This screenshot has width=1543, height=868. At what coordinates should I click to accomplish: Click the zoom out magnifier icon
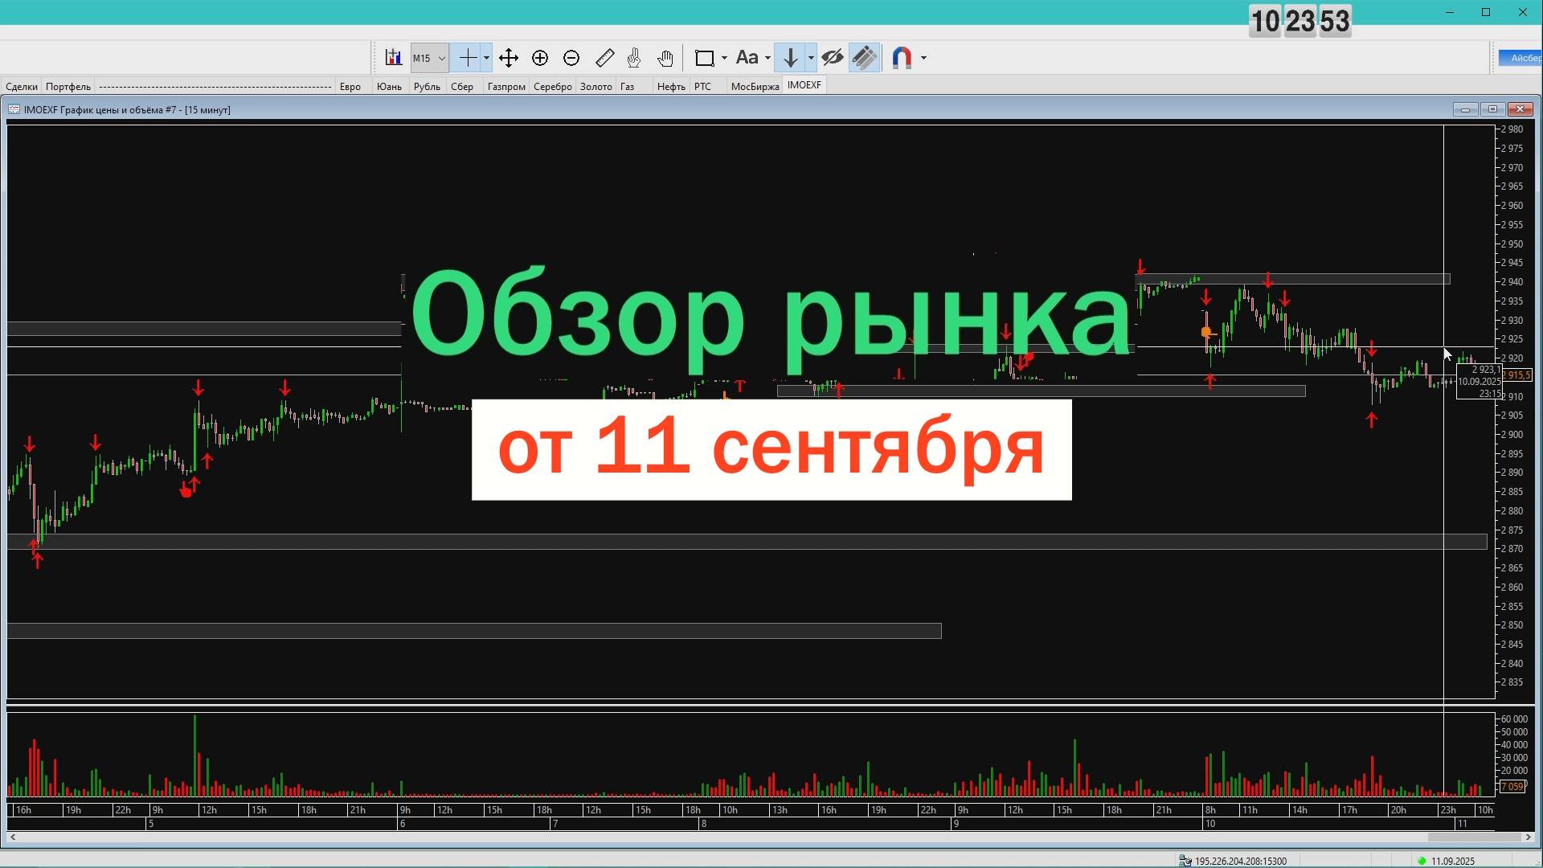pos(571,58)
